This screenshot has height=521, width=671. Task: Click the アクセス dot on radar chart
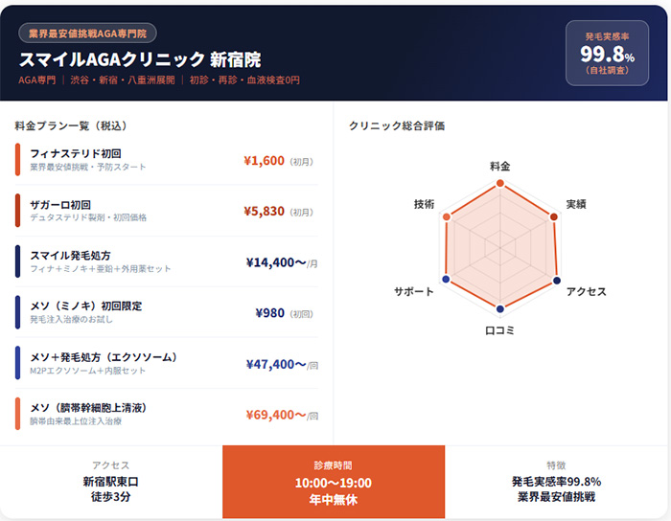point(556,280)
